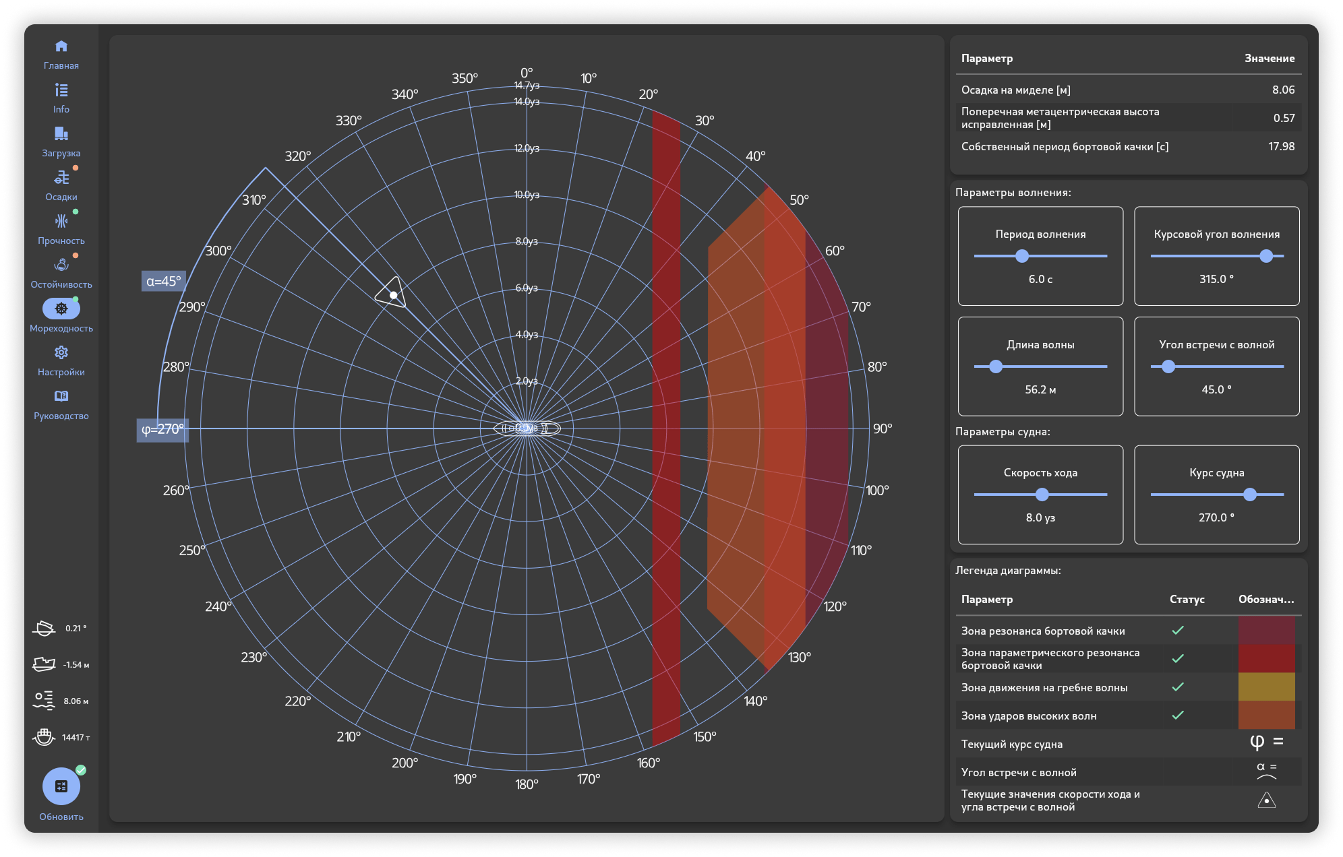Open the Главная home icon
The height and width of the screenshot is (857, 1343).
click(x=61, y=46)
